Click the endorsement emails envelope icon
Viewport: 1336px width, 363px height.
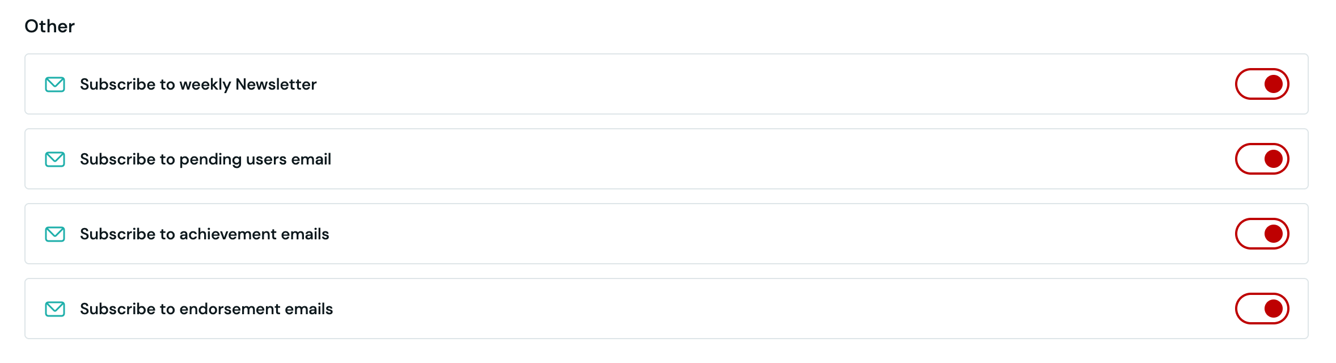(x=55, y=309)
